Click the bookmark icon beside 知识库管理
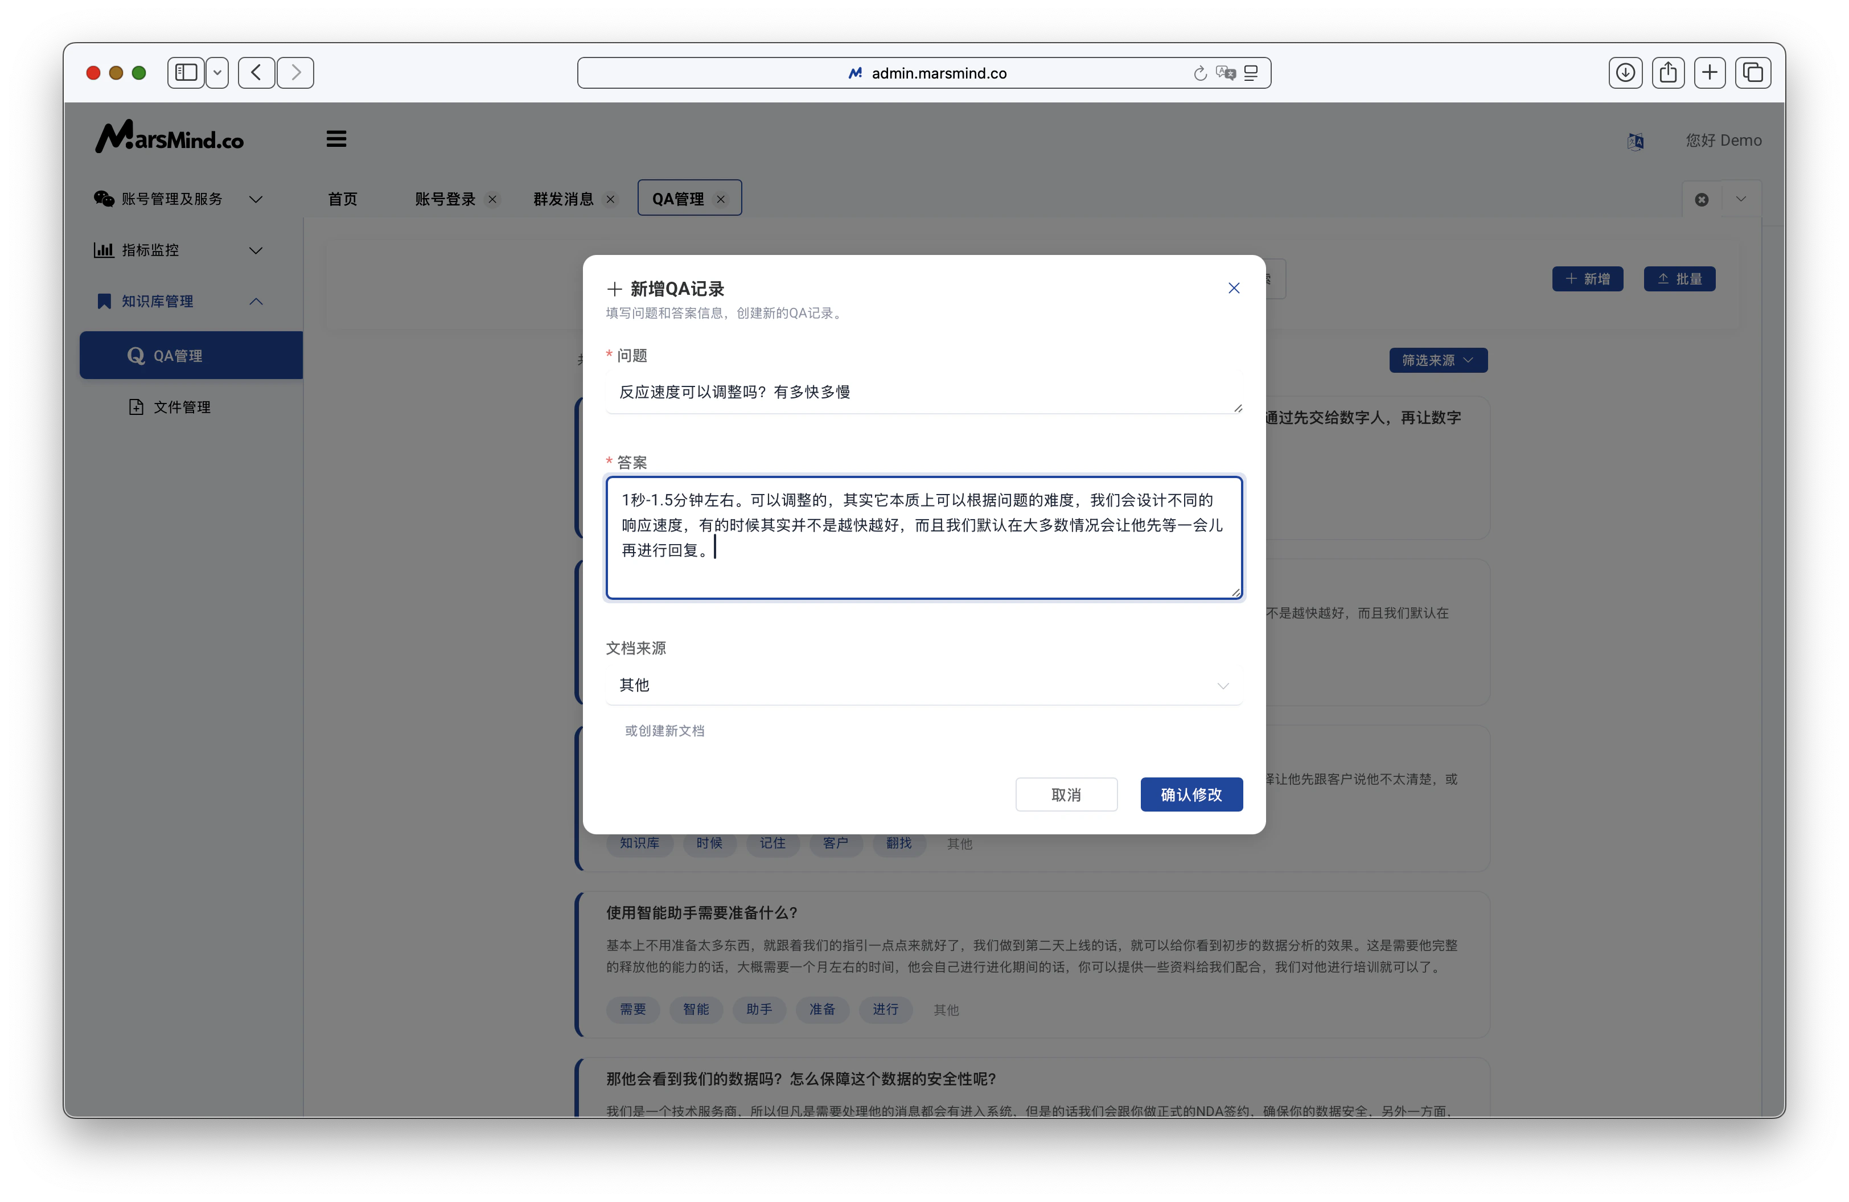1849x1202 pixels. 104,301
